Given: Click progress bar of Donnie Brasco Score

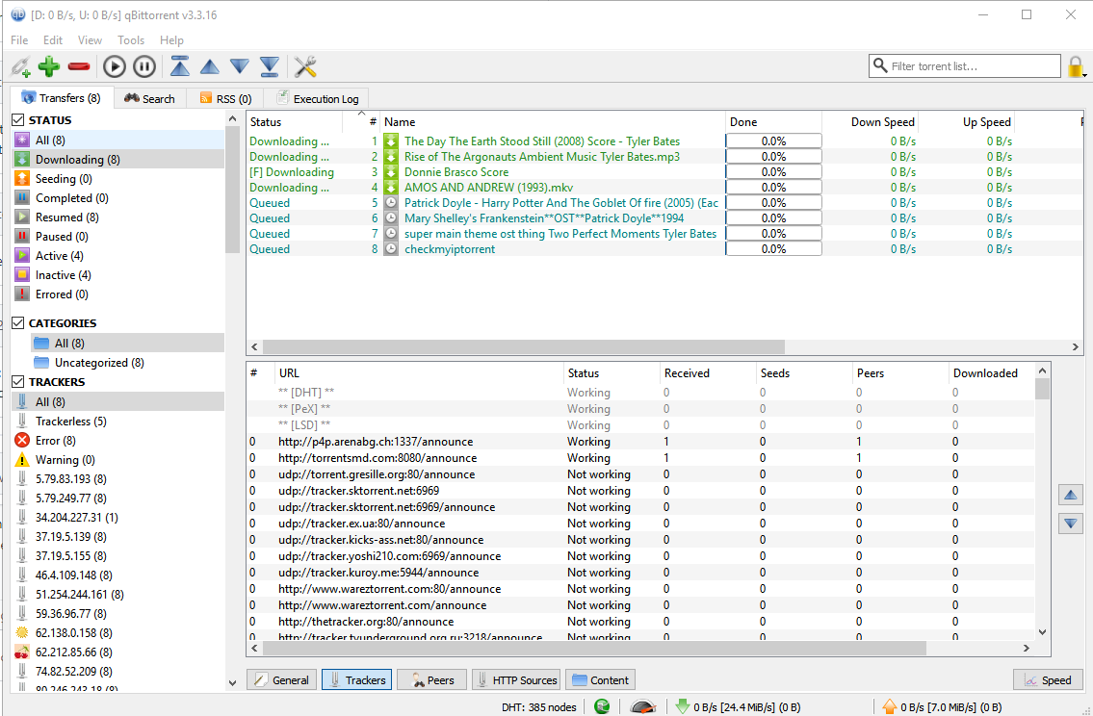Looking at the screenshot, I should (x=773, y=172).
